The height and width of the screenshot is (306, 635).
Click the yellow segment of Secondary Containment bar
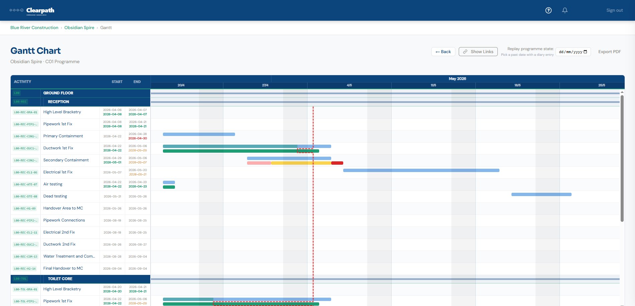click(301, 163)
